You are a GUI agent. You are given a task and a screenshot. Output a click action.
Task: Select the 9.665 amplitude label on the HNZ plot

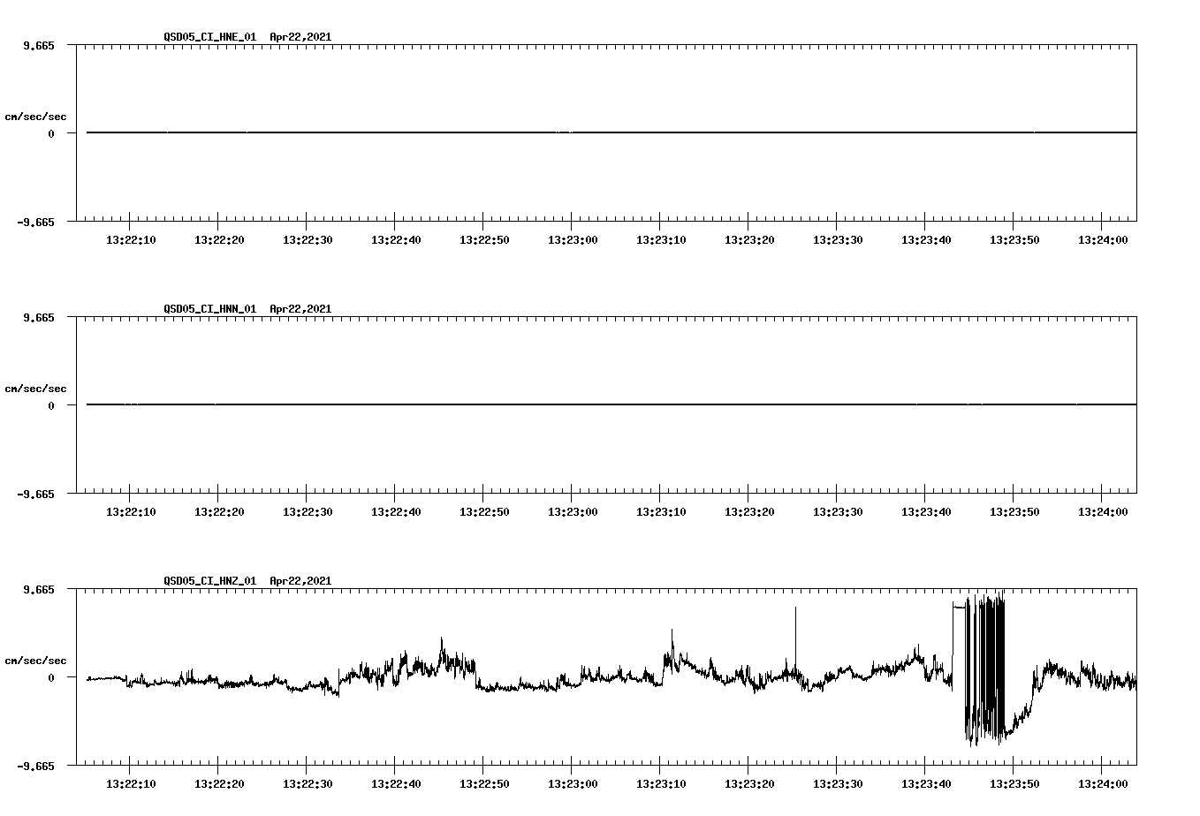pos(37,590)
